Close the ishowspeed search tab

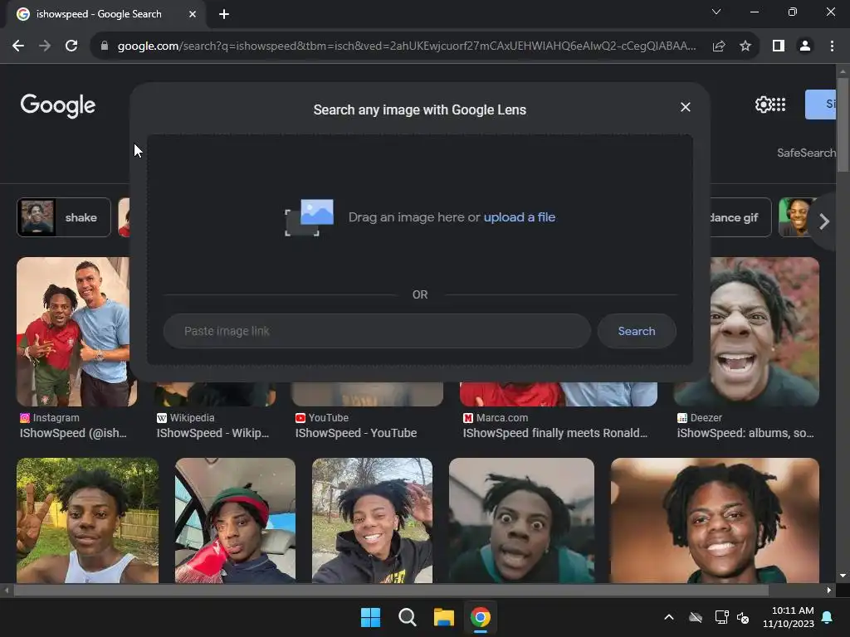click(193, 14)
